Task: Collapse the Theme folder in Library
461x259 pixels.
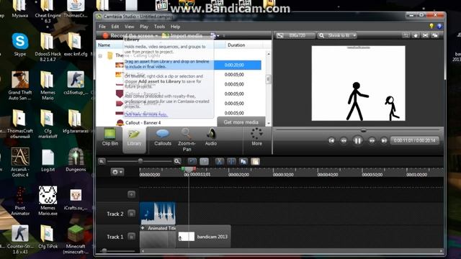Action: [x=100, y=55]
